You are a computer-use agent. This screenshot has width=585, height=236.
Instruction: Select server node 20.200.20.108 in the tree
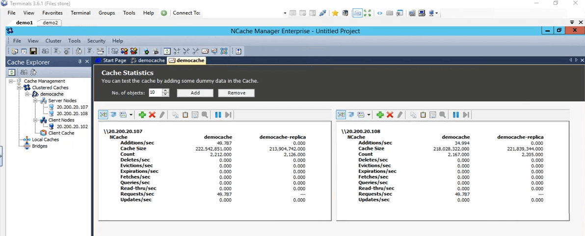coord(72,114)
